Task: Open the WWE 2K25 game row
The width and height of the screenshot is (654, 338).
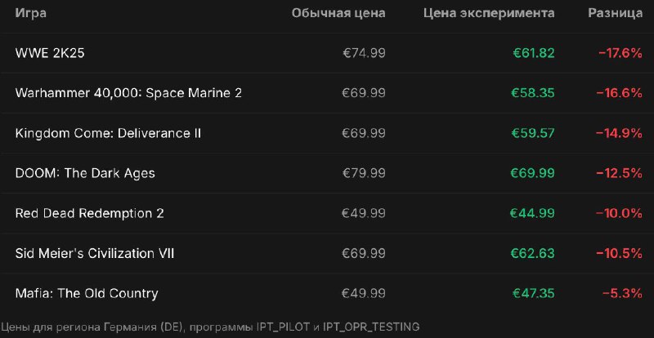Action: click(x=50, y=53)
